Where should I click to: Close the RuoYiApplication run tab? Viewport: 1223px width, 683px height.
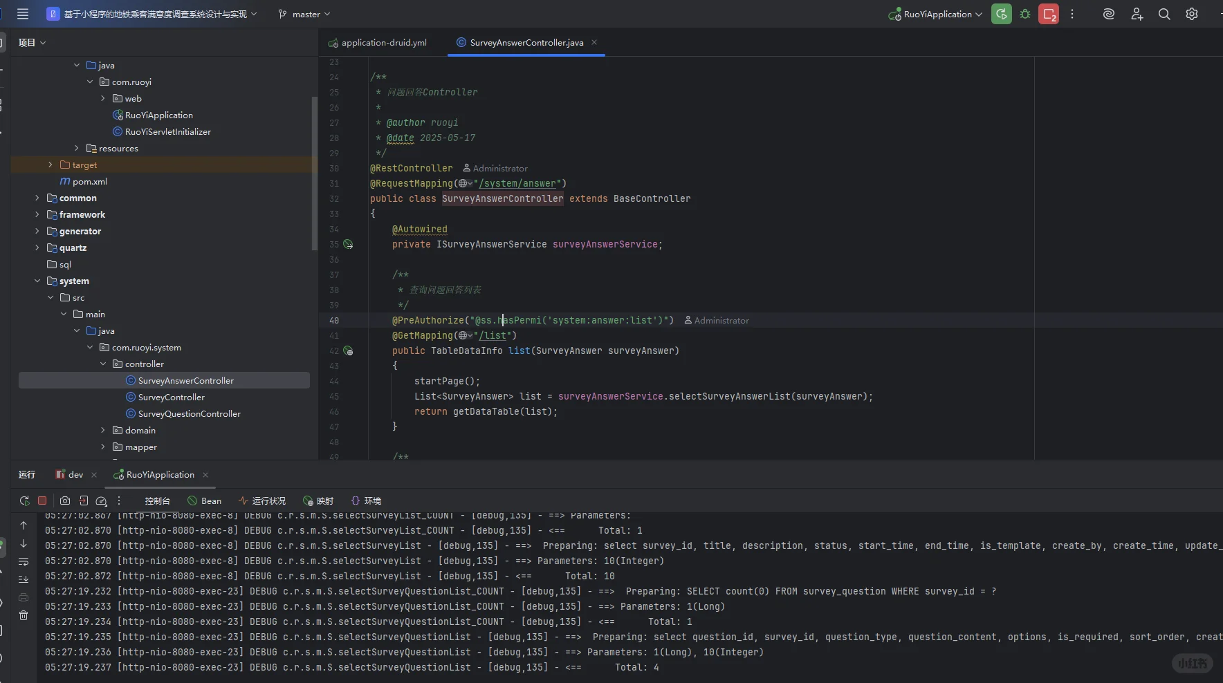[x=205, y=475]
